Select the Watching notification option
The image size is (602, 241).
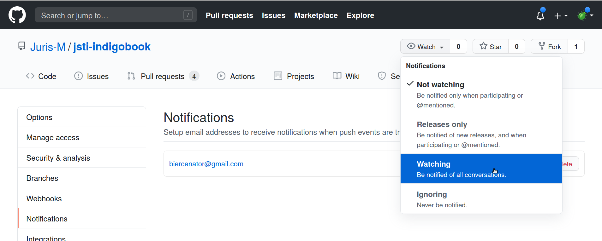pyautogui.click(x=481, y=169)
